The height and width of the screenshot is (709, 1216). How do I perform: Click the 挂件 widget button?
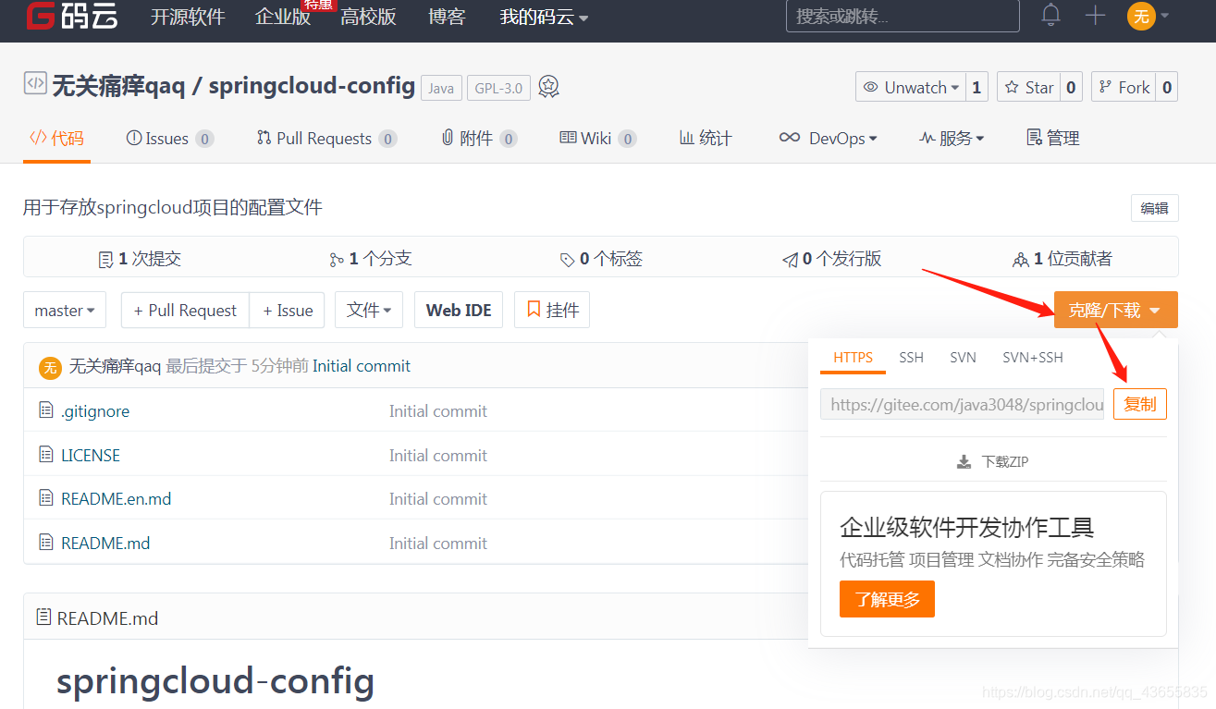[552, 311]
